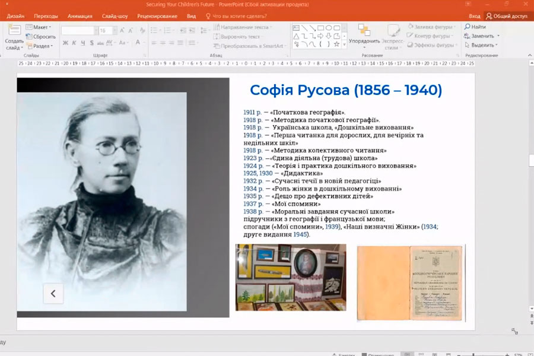
Task: Click the Вход (Sign in) link
Action: click(x=475, y=16)
